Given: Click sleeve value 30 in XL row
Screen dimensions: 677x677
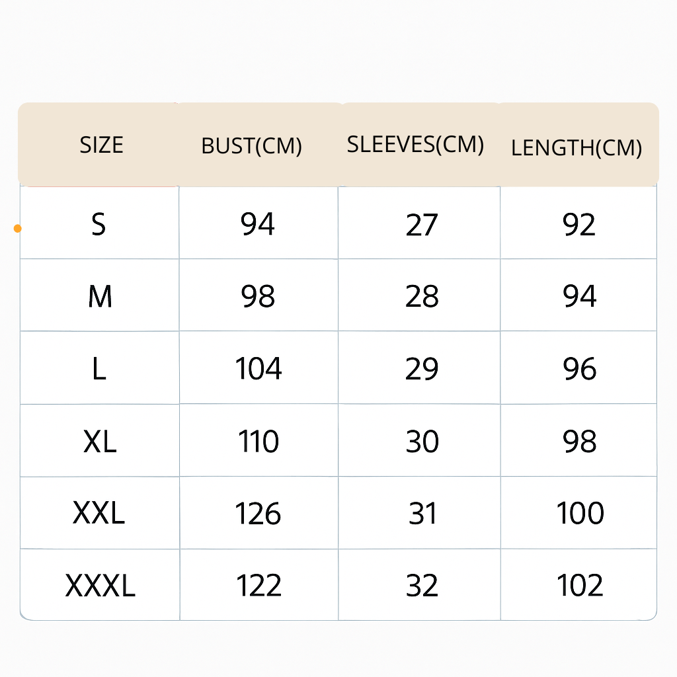Looking at the screenshot, I should (x=422, y=441).
